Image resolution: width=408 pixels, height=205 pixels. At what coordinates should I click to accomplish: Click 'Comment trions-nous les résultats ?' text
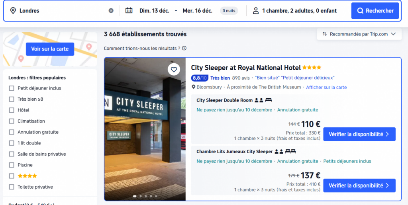click(142, 48)
